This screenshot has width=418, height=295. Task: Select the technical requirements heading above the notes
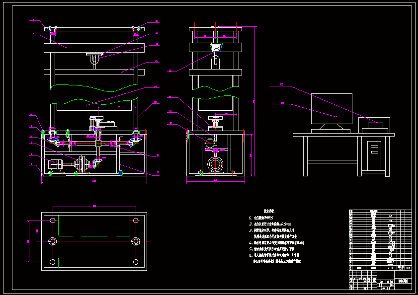(x=269, y=211)
